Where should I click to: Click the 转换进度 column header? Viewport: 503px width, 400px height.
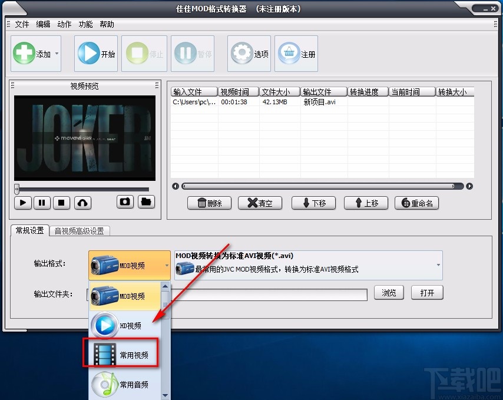[x=368, y=92]
